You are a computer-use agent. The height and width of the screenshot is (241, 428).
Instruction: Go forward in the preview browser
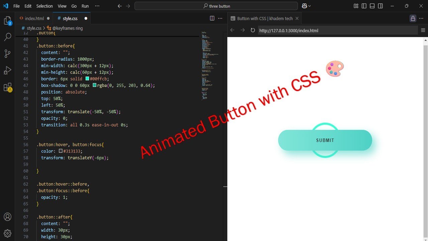pyautogui.click(x=243, y=30)
